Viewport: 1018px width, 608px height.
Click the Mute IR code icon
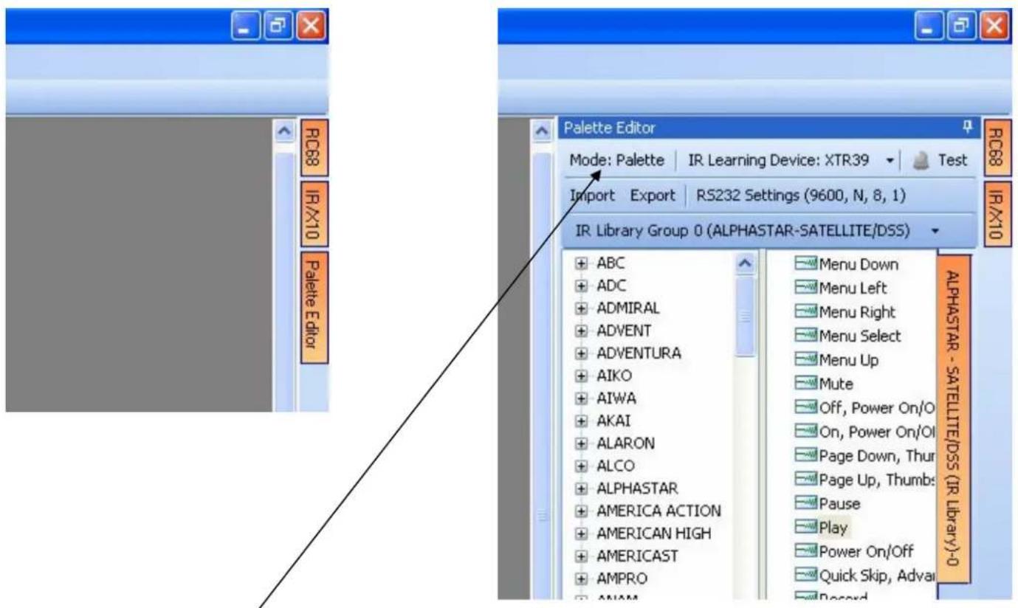click(805, 384)
